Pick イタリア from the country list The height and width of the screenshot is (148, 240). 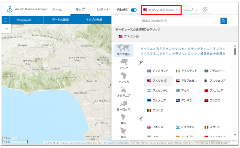point(213,127)
